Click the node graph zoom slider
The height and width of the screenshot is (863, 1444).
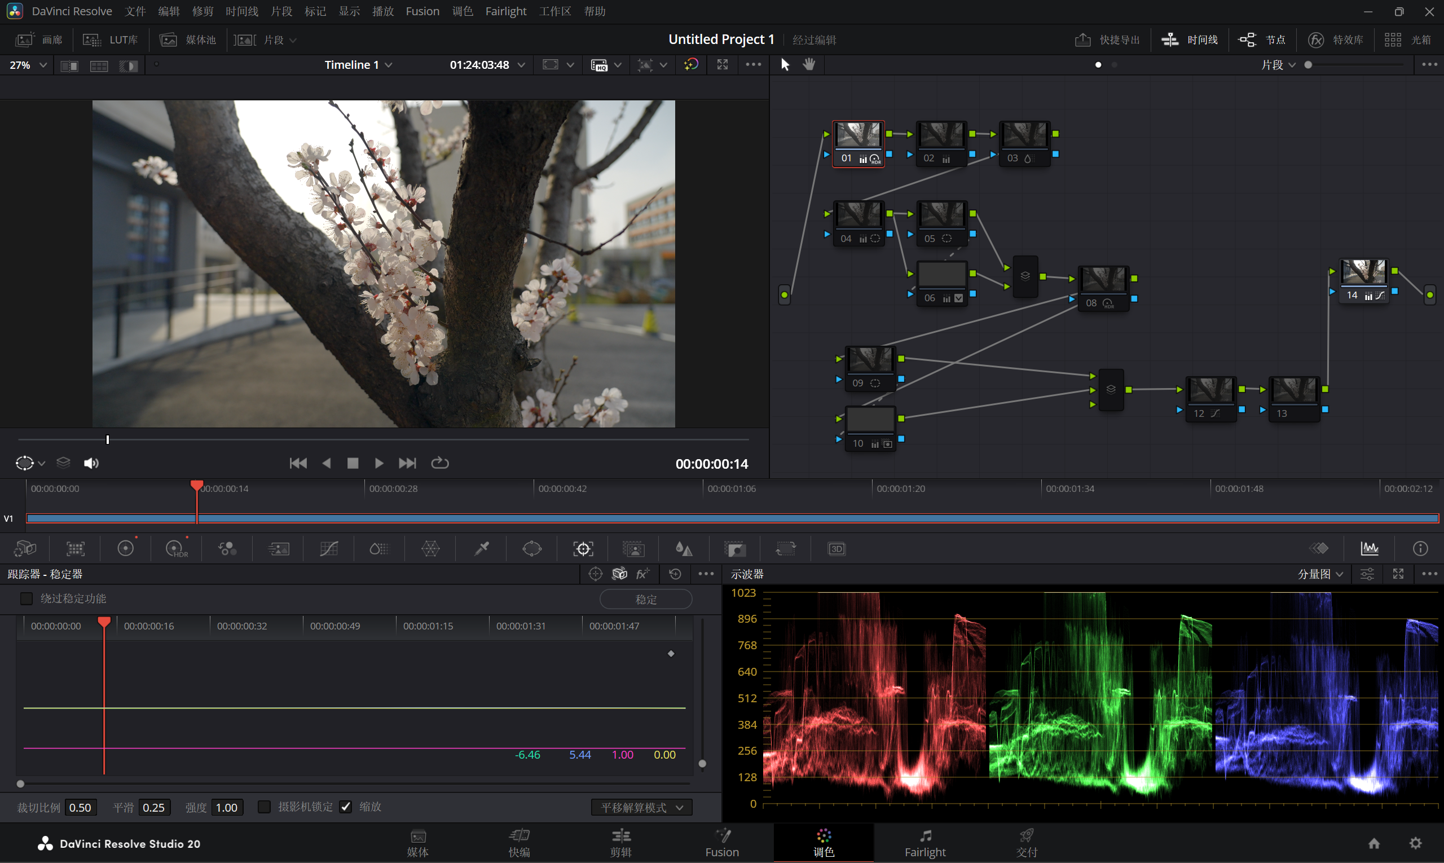click(1354, 64)
